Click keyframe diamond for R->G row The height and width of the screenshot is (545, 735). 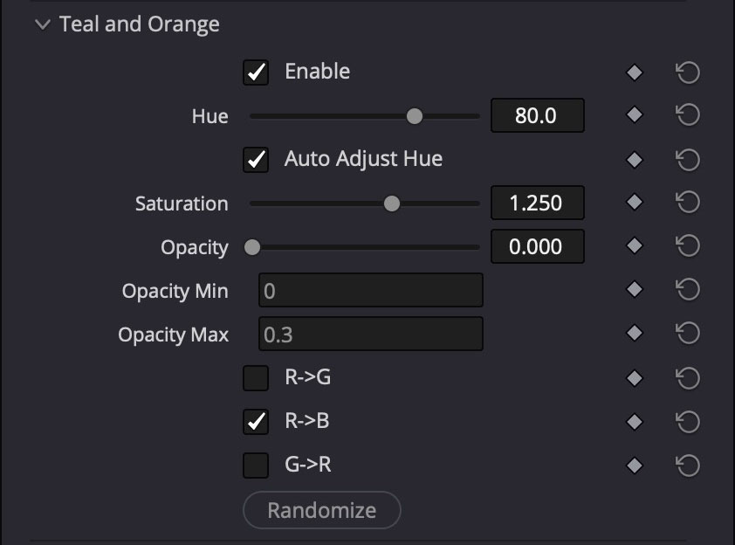[x=635, y=378]
